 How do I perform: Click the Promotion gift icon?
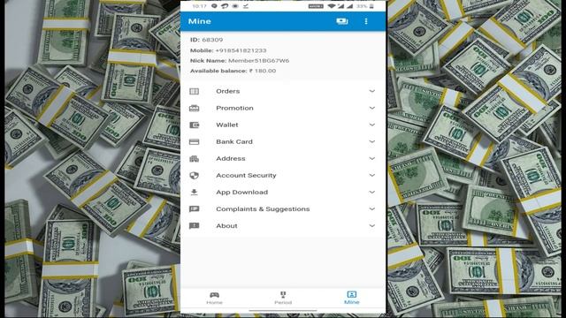coord(195,108)
